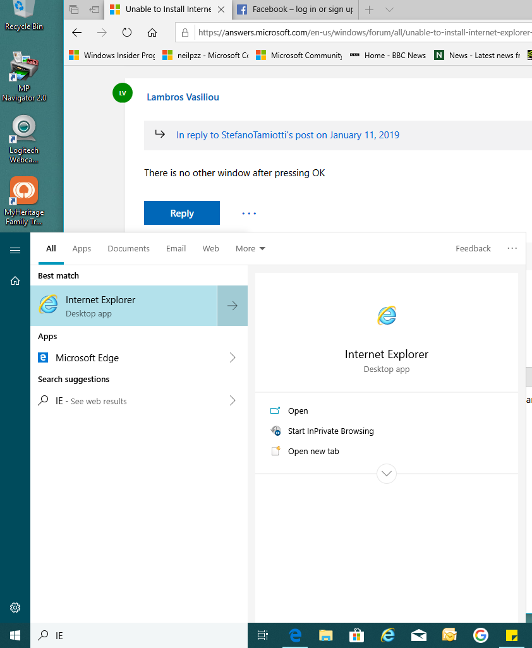This screenshot has width=532, height=648.
Task: Refresh the Microsoft answers page
Action: point(127,33)
